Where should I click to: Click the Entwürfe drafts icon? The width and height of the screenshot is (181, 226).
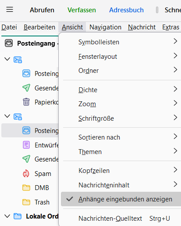pyautogui.click(x=26, y=145)
